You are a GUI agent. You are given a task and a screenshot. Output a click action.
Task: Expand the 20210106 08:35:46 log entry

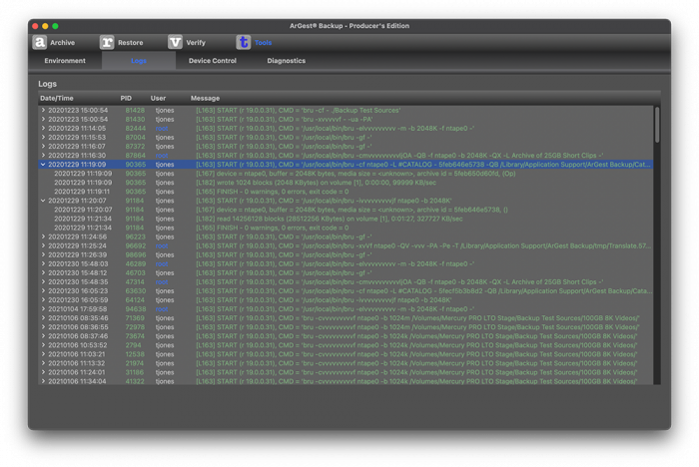[x=43, y=318]
